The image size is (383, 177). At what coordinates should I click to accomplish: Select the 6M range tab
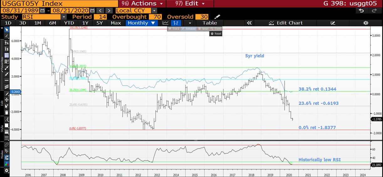[x=53, y=23]
